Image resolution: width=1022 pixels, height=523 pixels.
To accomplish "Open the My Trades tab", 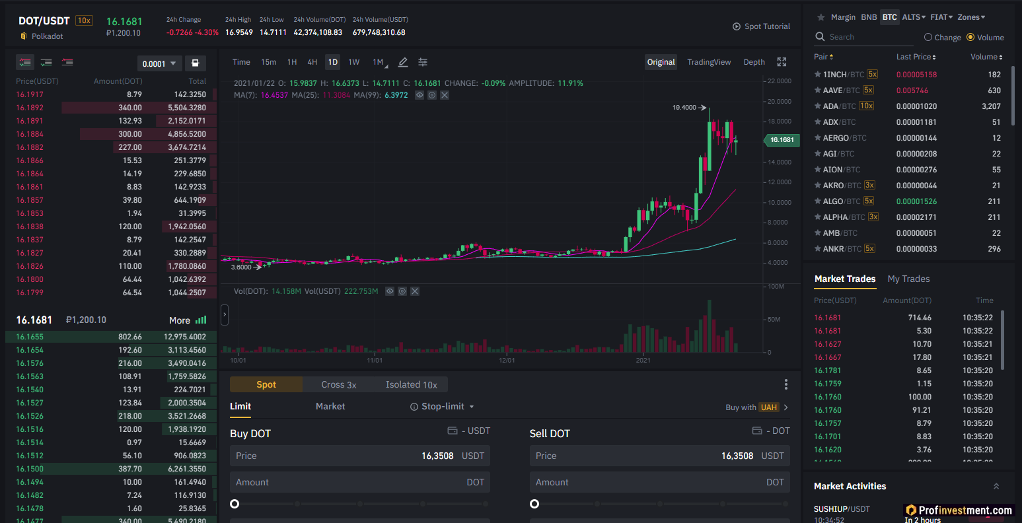I will [908, 279].
